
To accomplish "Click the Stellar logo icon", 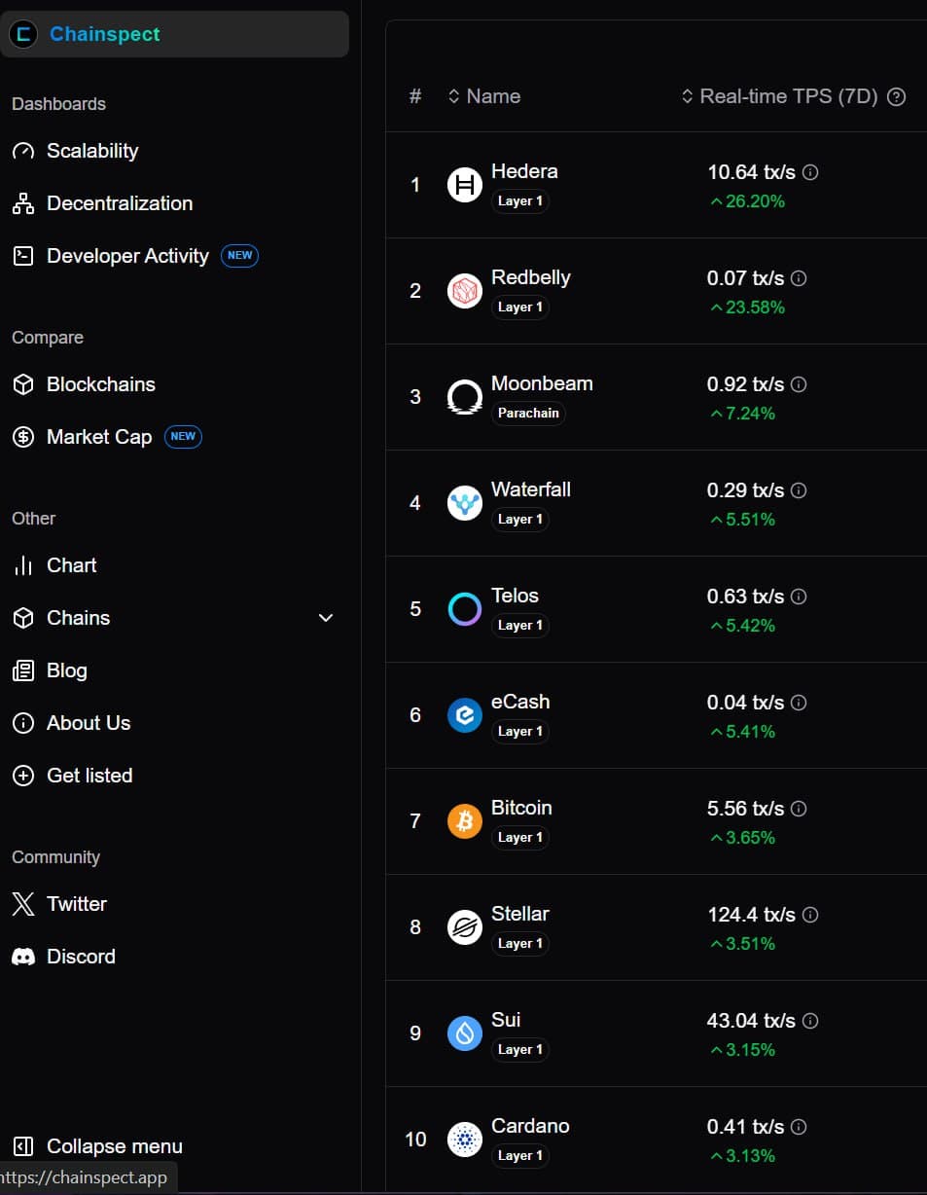I will click(465, 927).
